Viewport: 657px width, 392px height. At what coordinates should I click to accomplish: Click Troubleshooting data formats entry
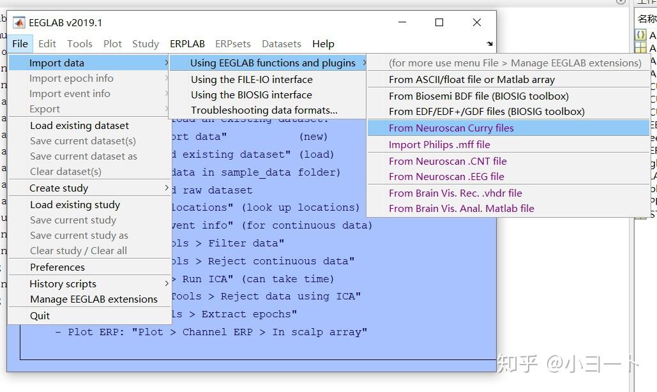264,110
